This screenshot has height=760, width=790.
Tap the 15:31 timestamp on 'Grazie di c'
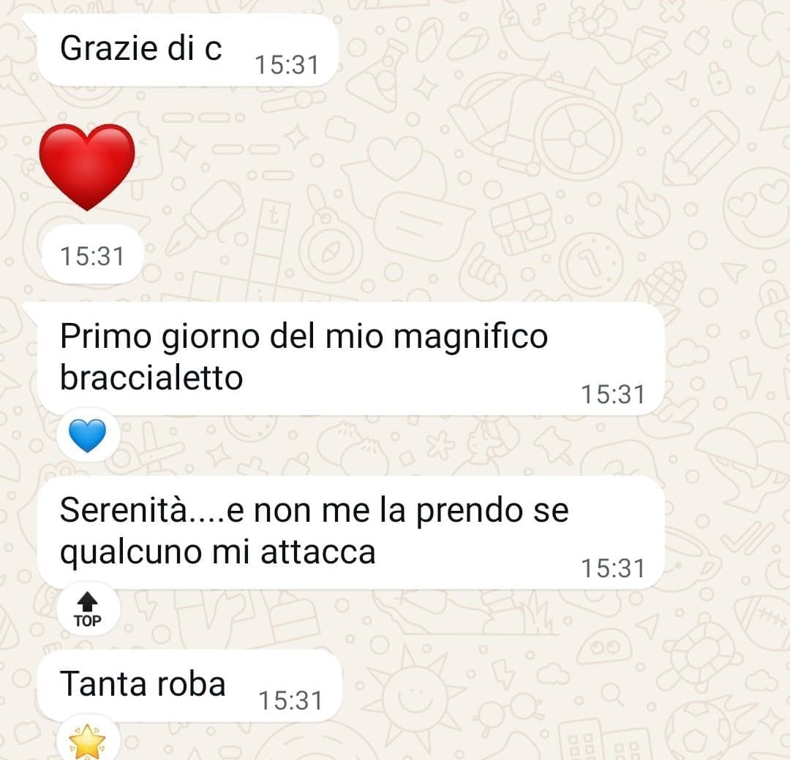click(287, 65)
